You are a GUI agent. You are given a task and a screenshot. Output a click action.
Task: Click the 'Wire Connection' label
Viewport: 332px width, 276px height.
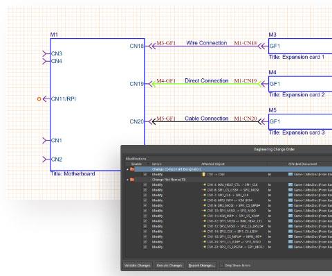[x=207, y=43]
